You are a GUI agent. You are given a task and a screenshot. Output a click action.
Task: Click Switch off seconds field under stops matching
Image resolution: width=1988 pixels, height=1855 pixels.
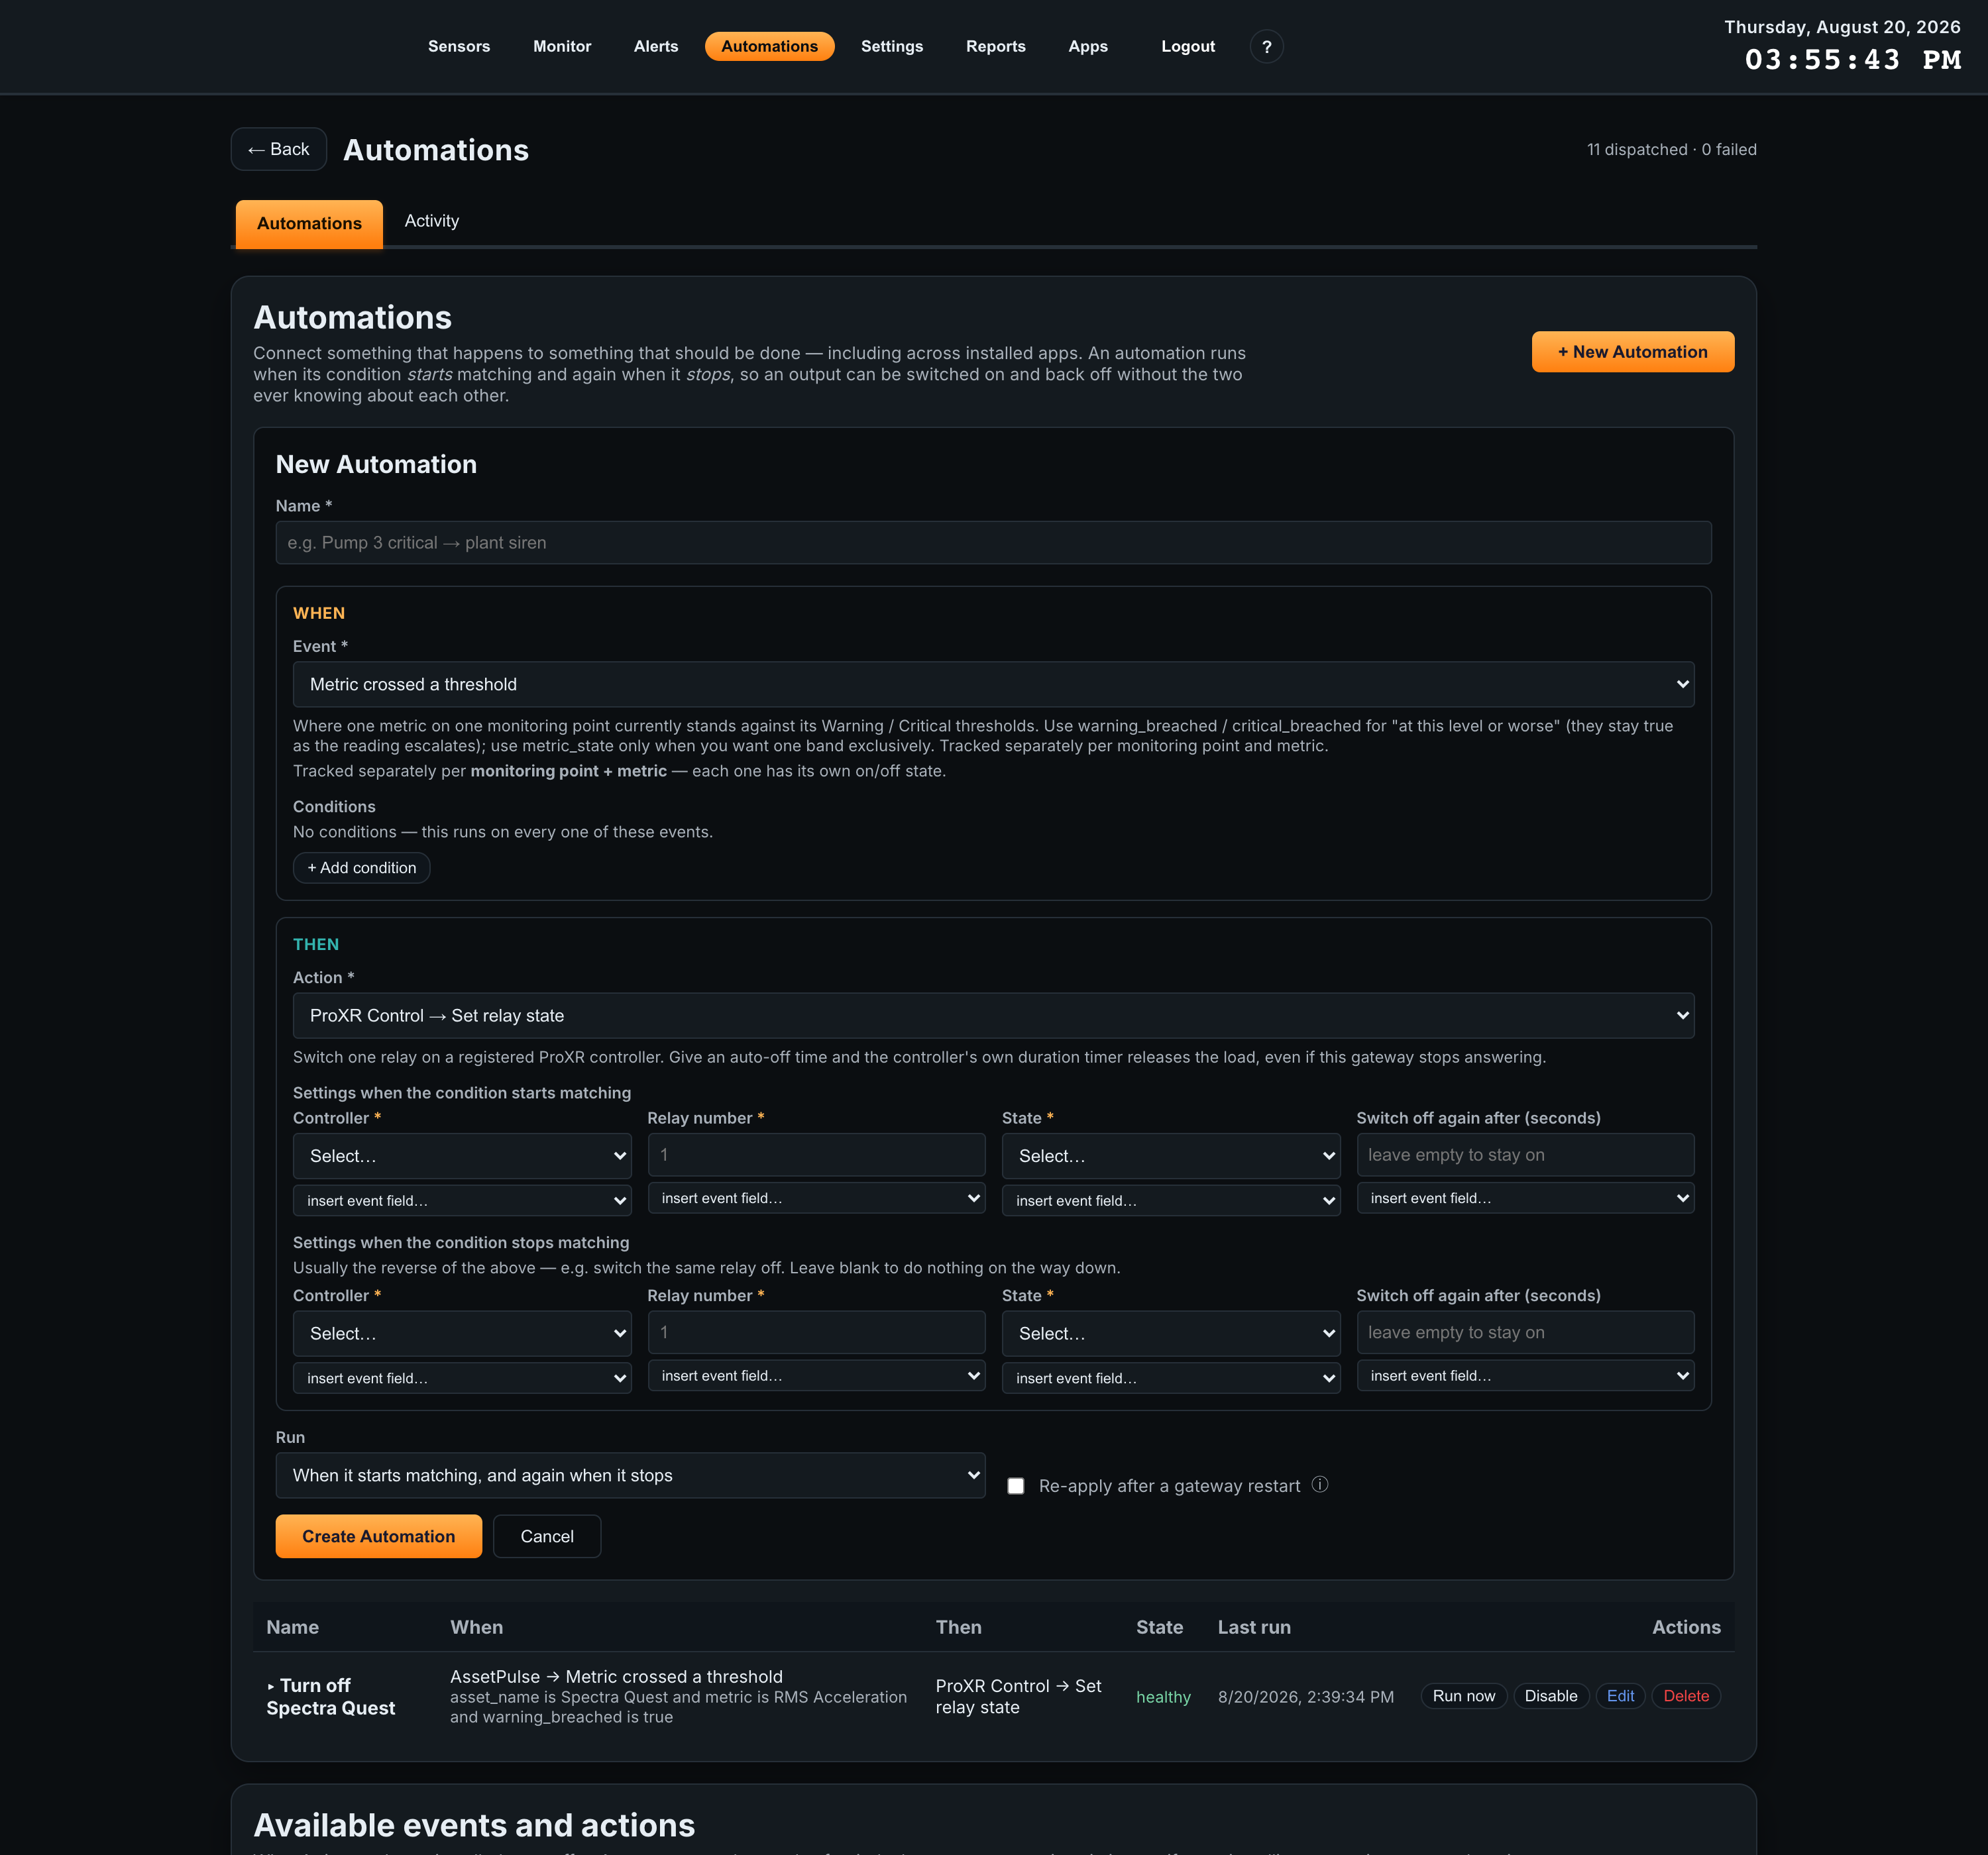click(1525, 1332)
